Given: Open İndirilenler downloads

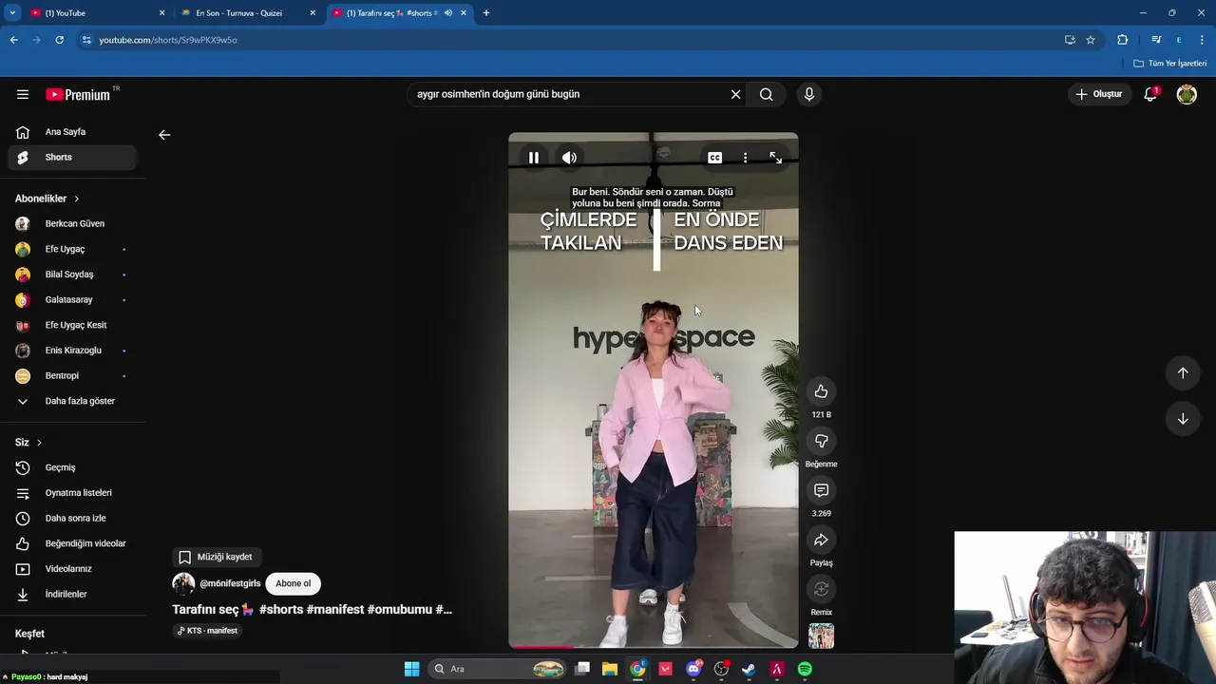Looking at the screenshot, I should pos(72,594).
